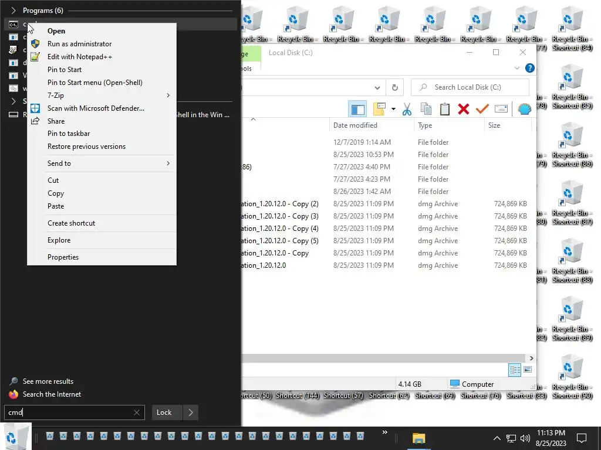This screenshot has width=601, height=450.
Task: Click the Rename icon in Explorer toolbar
Action: tap(501, 109)
